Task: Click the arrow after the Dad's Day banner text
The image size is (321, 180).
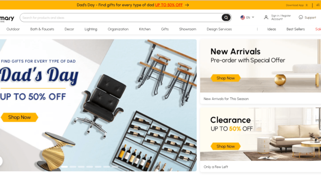Action: (187, 5)
